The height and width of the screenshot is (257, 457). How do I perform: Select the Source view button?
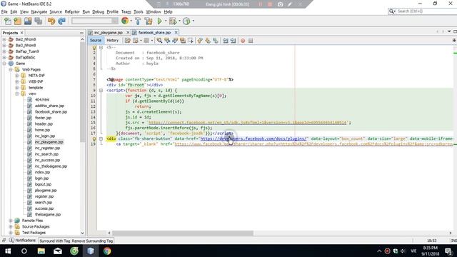96,40
